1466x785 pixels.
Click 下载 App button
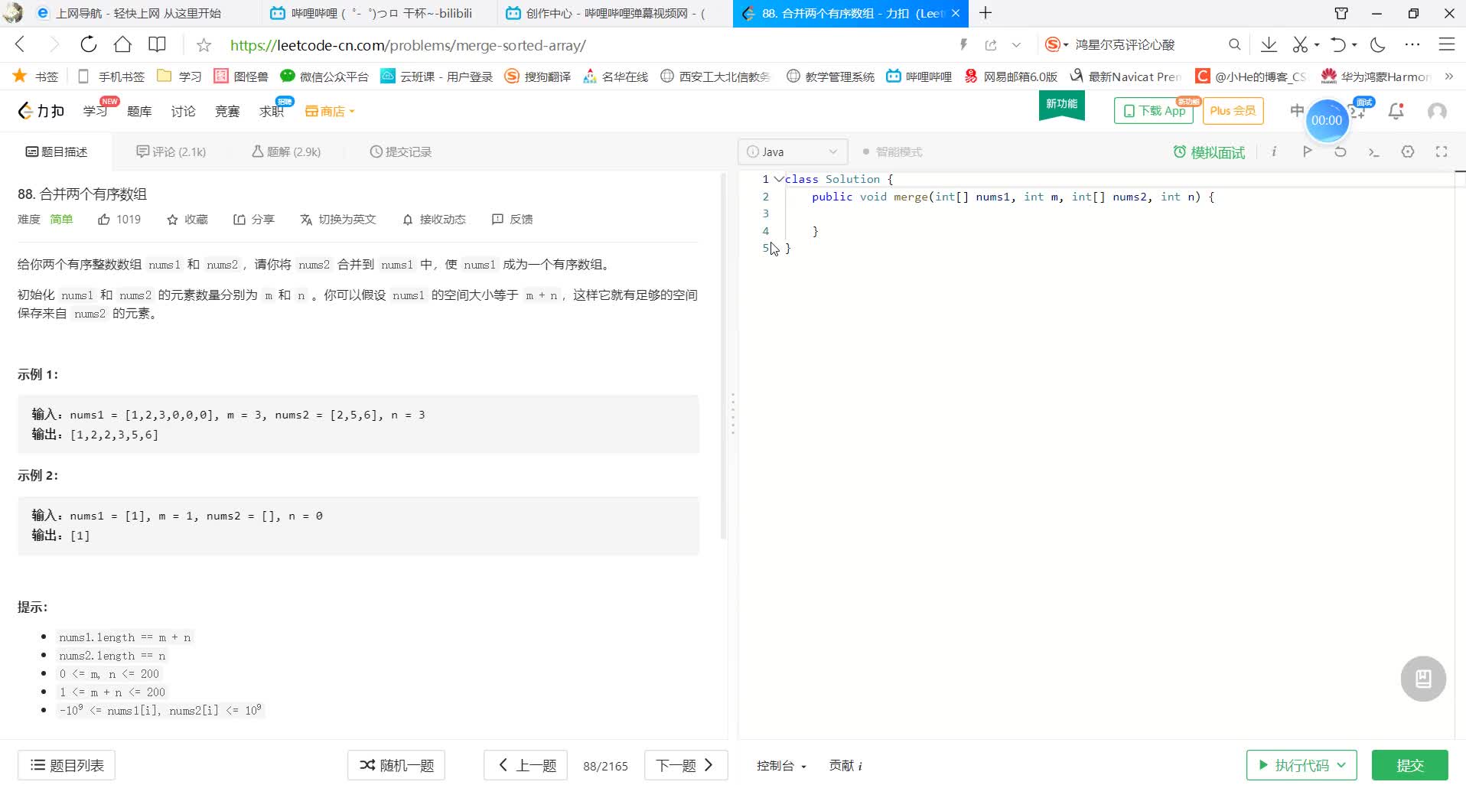pos(1154,111)
